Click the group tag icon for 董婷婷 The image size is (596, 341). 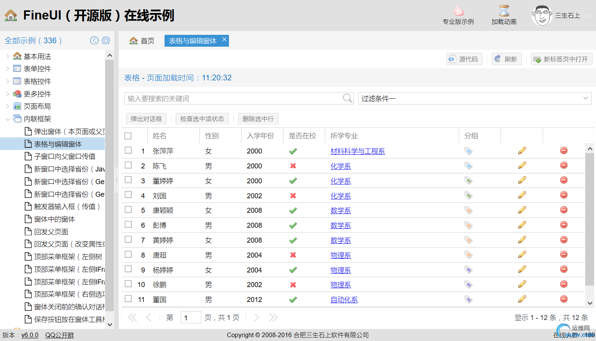tap(468, 180)
